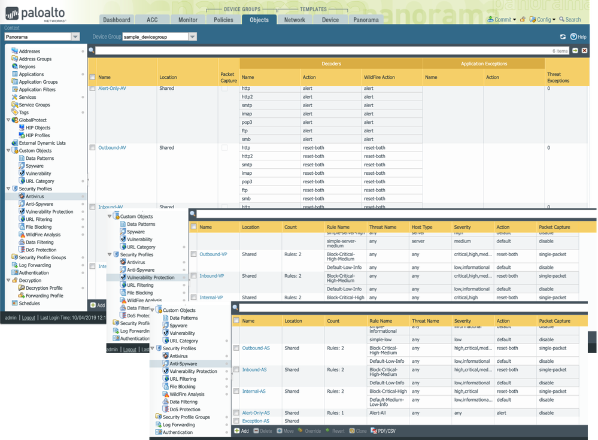
Task: Open the Context Panorama dropdown
Action: click(x=75, y=37)
